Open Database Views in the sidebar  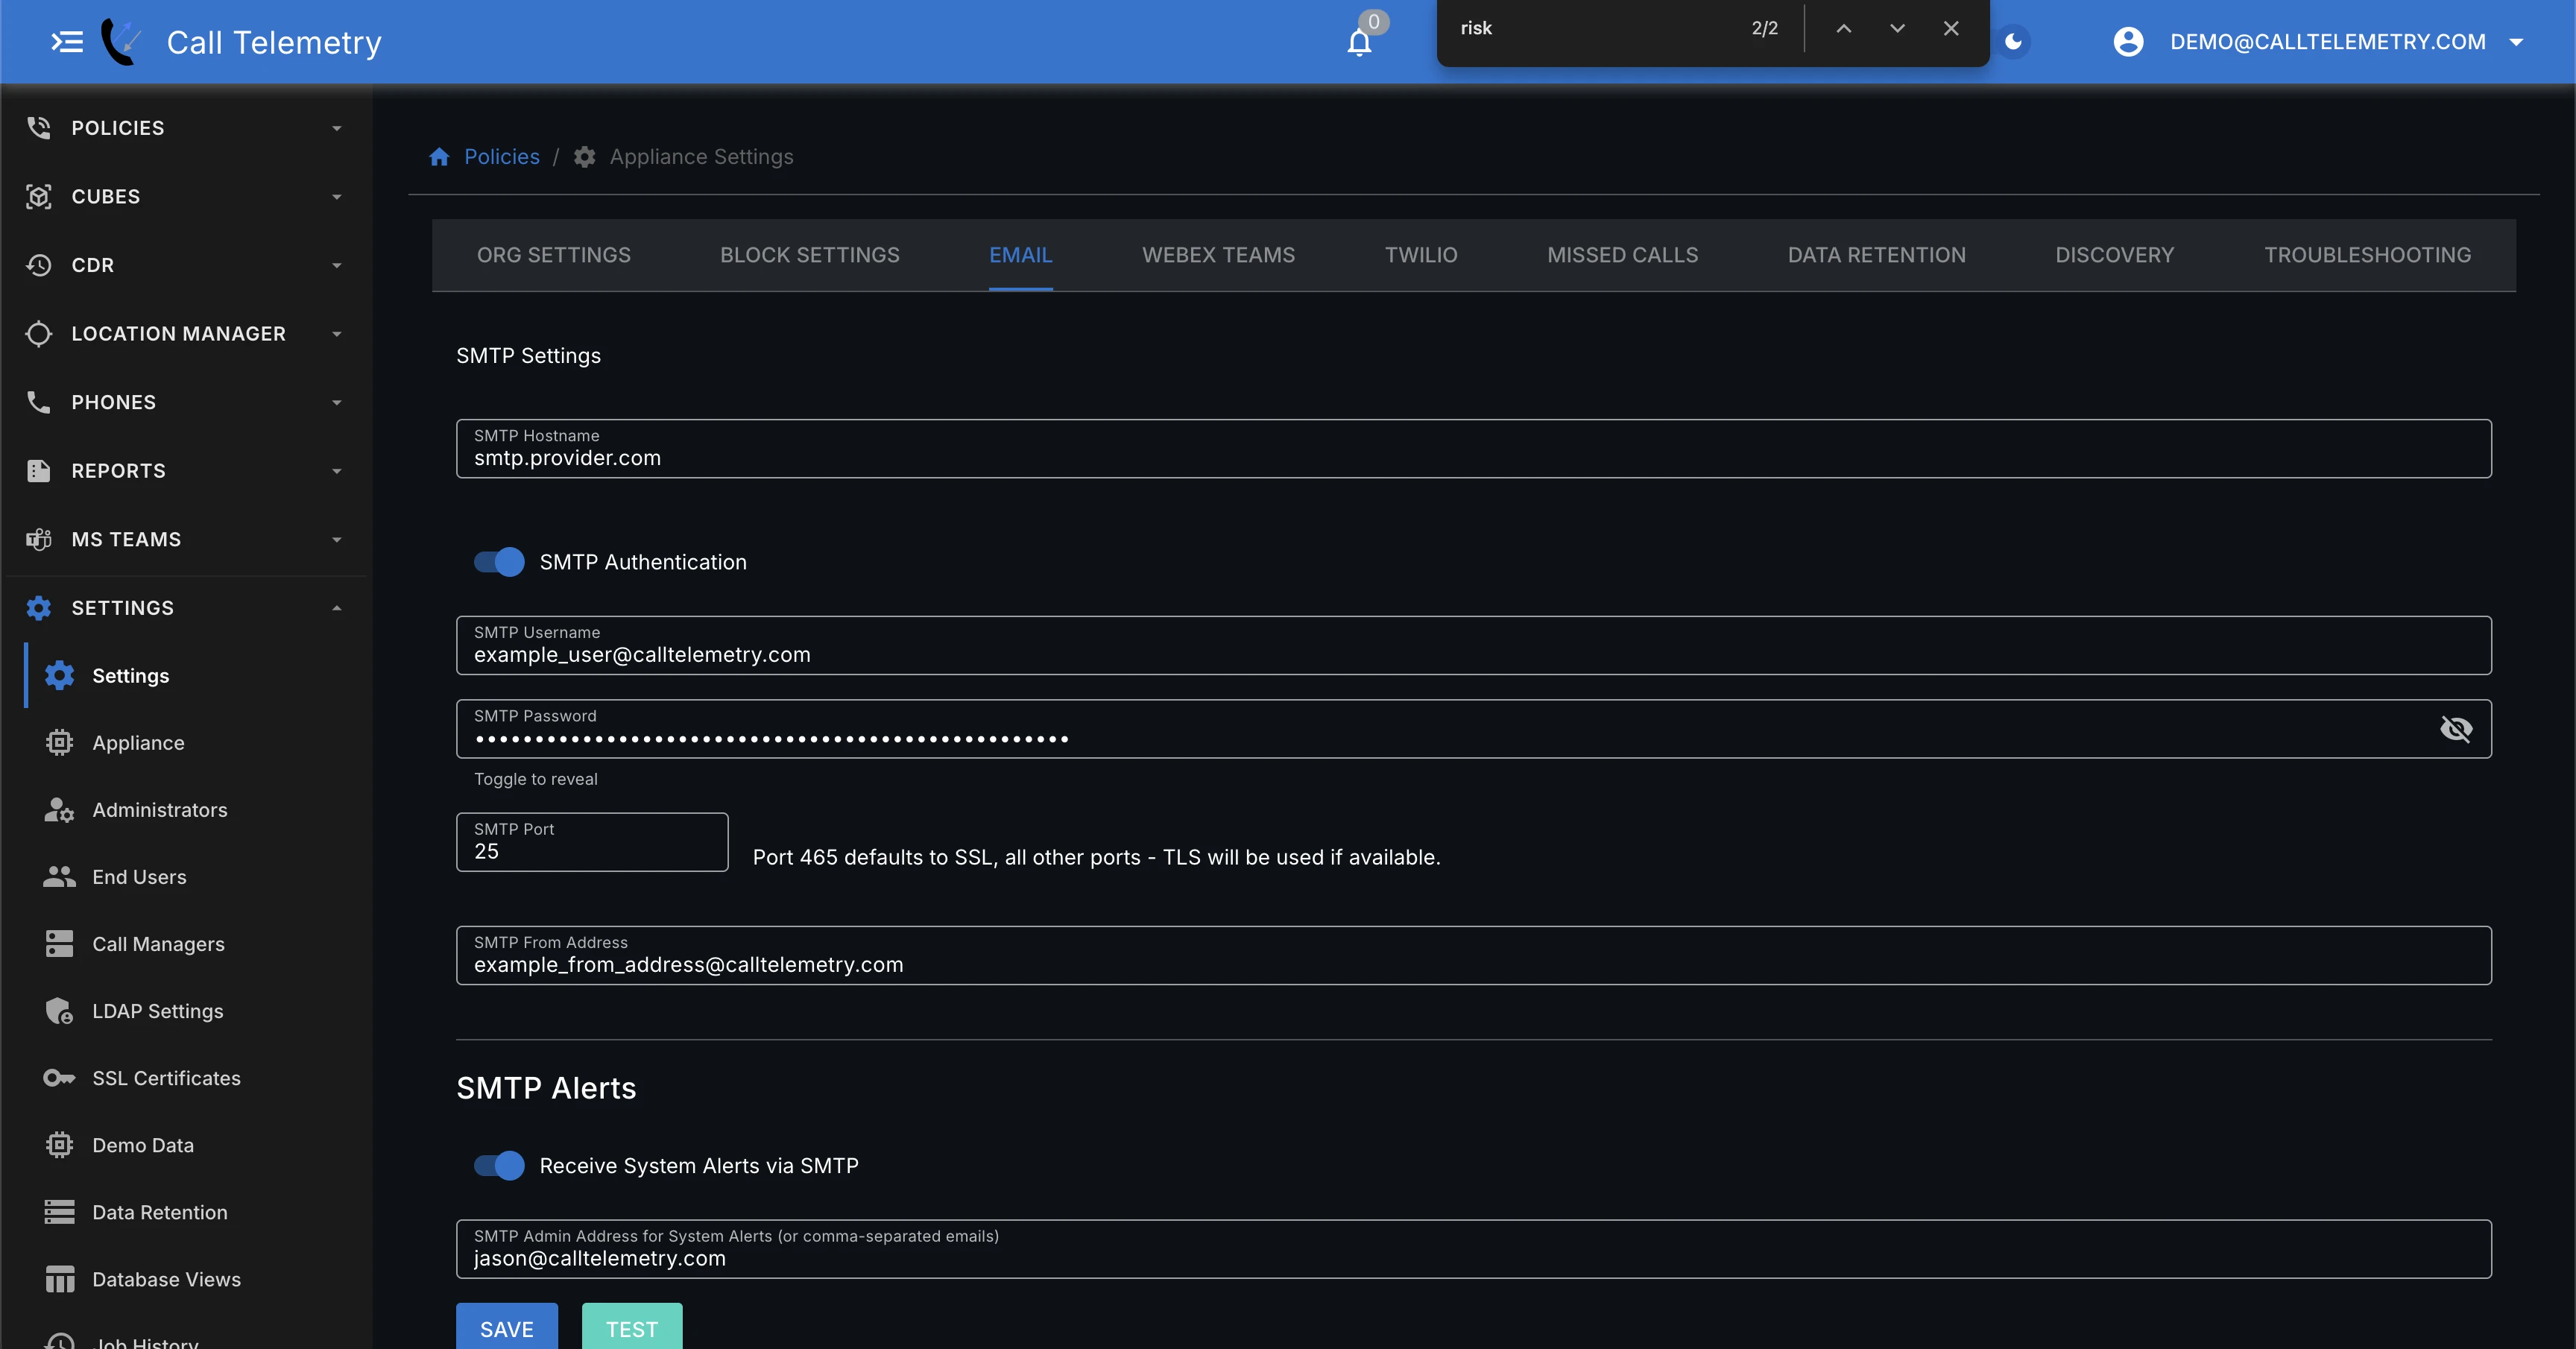click(196, 1279)
